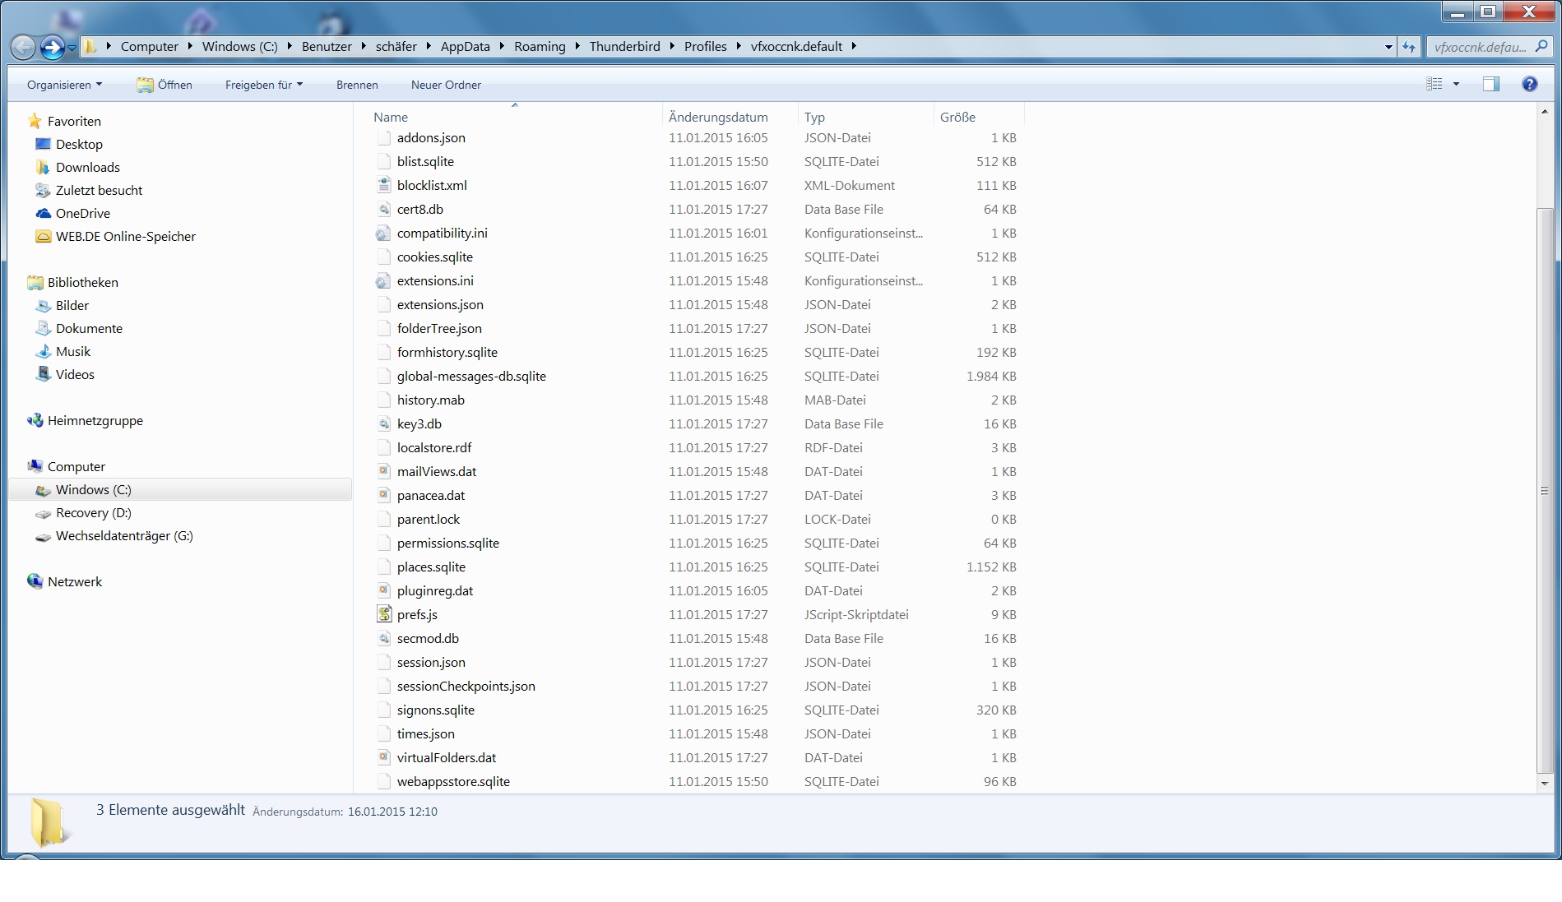Screen dimensions: 1562x902
Task: Select the panacea.dat file icon
Action: tap(383, 495)
